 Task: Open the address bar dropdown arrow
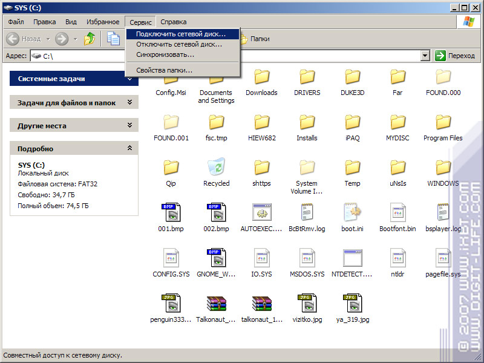pyautogui.click(x=425, y=56)
